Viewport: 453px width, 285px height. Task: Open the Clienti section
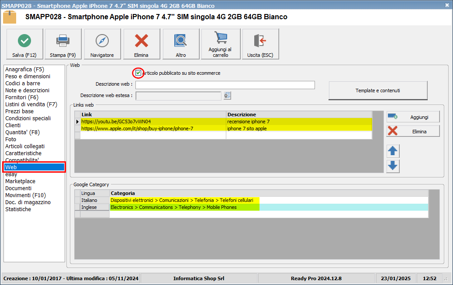(x=13, y=125)
